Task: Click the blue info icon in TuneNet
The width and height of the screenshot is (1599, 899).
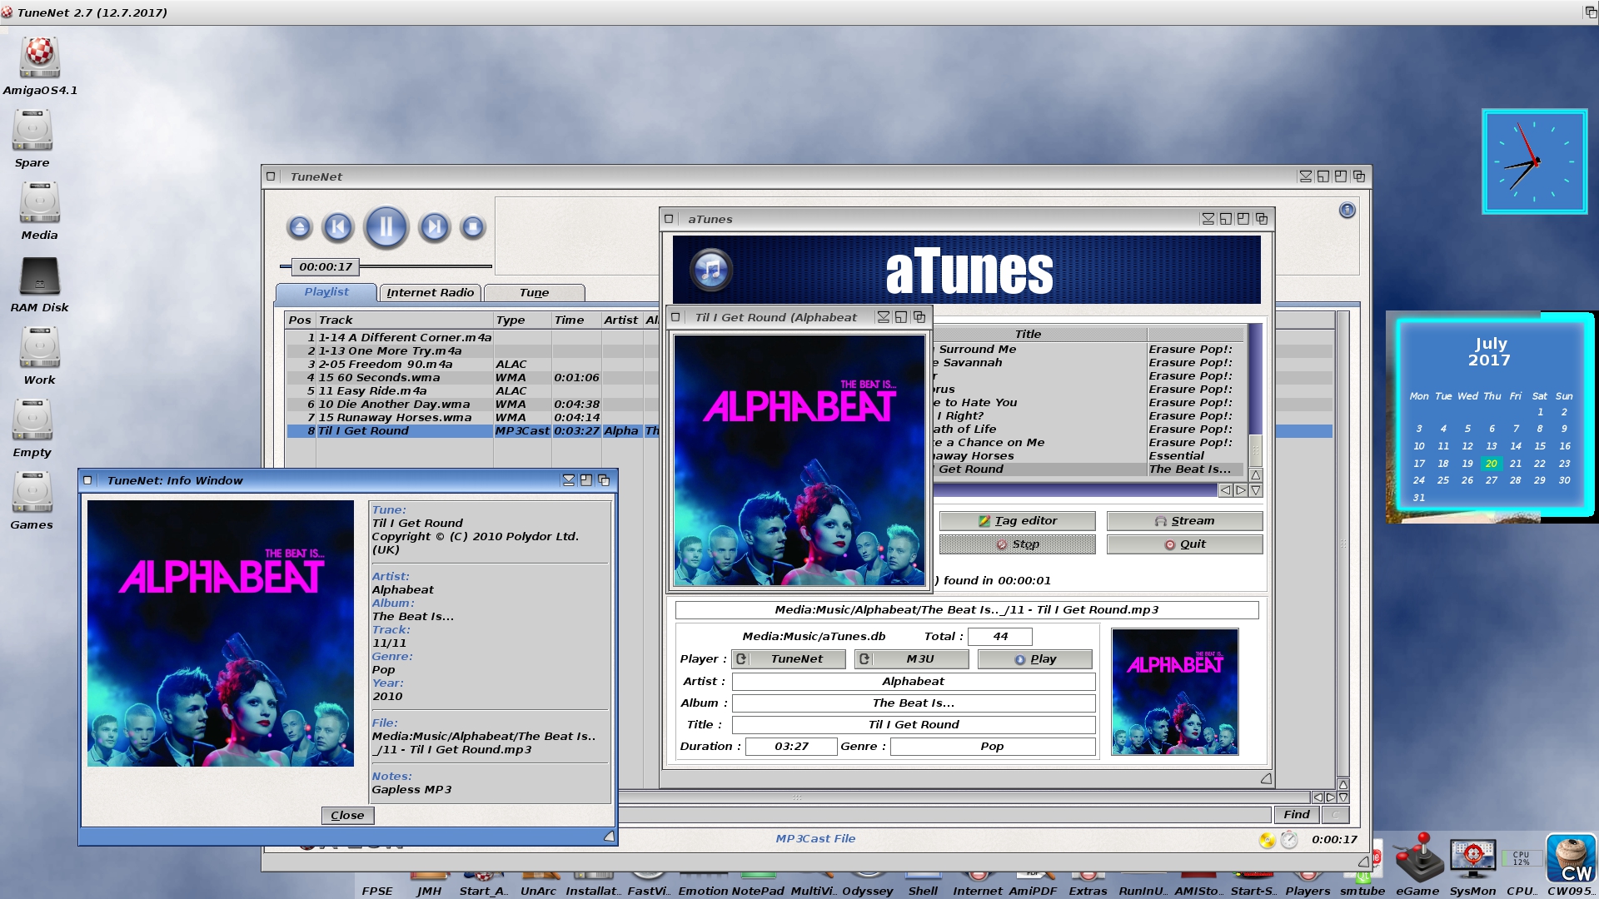Action: click(1347, 211)
